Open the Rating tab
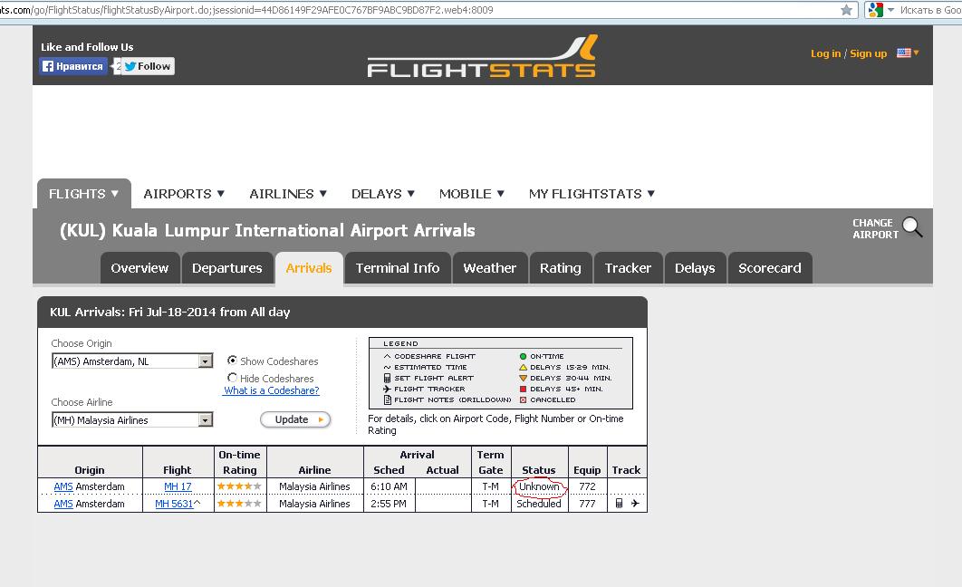 (561, 268)
